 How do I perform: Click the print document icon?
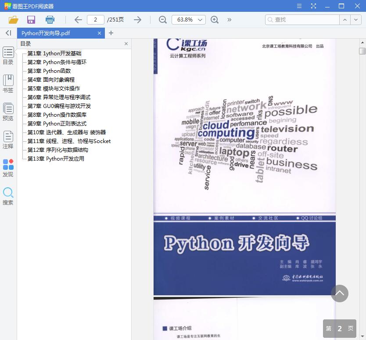pyautogui.click(x=50, y=20)
